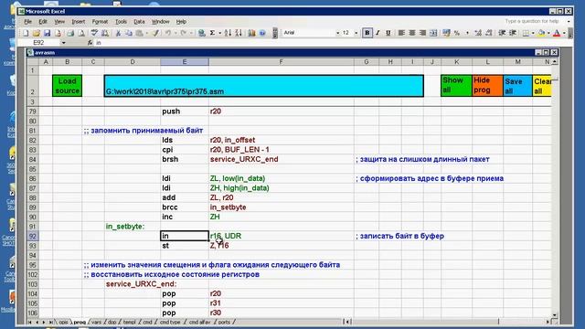Click the New workbook icon

point(26,33)
